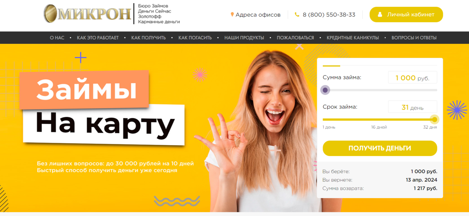469x216 pixels.
Task: Click the location pin icon by Адреса офисов
Action: [232, 14]
